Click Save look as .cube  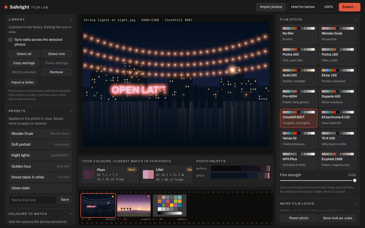coord(338,218)
